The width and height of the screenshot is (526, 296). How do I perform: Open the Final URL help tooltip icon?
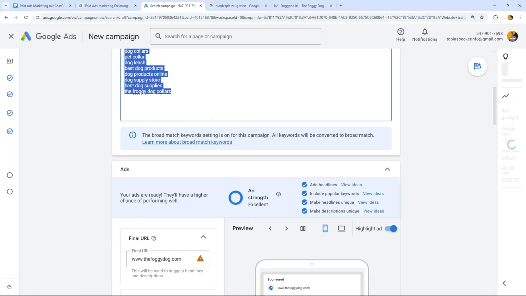[x=154, y=238]
